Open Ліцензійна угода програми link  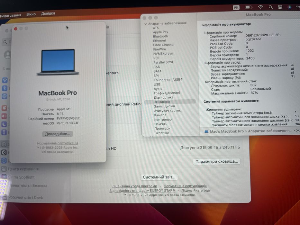135,186
